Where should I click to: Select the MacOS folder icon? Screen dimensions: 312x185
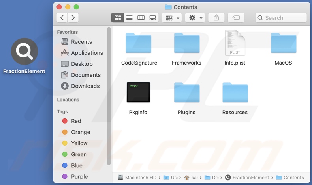[x=284, y=43]
